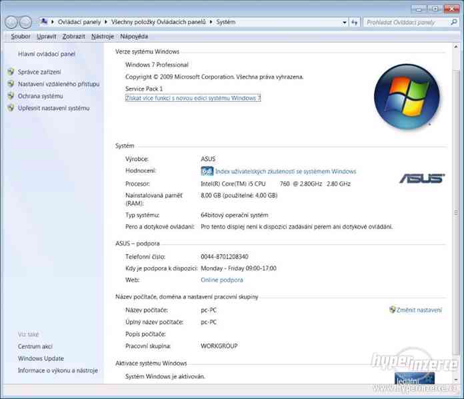
Task: Open Windows Update link
Action: point(41,358)
